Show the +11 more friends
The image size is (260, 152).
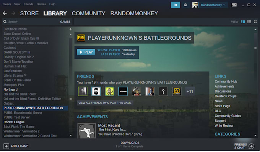click(190, 91)
